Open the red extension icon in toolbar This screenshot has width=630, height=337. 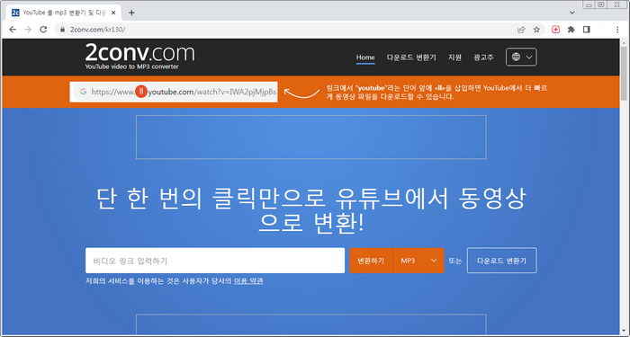(x=555, y=30)
